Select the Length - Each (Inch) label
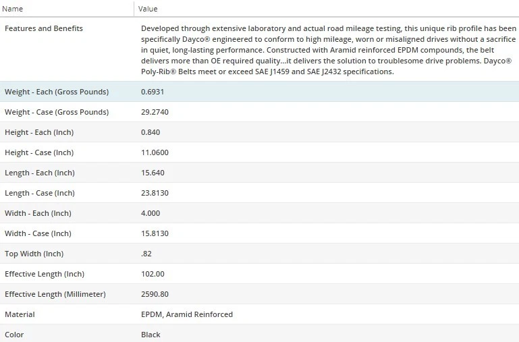Screen dimensions: 519x342 coord(39,173)
